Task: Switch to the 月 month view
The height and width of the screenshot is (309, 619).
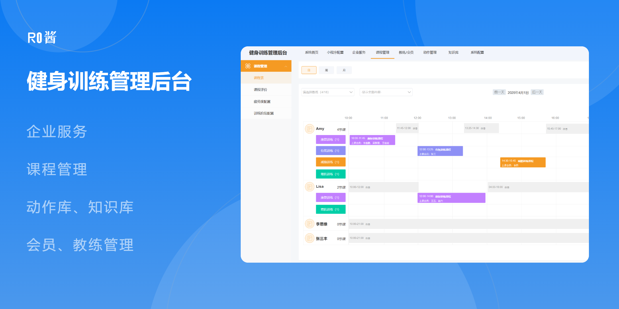Action: [344, 70]
